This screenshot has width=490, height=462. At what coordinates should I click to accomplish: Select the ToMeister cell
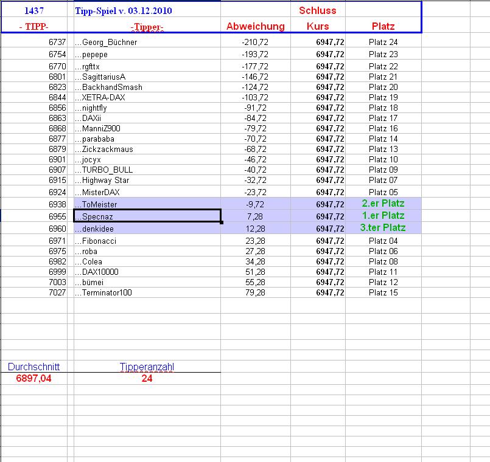tap(147, 204)
